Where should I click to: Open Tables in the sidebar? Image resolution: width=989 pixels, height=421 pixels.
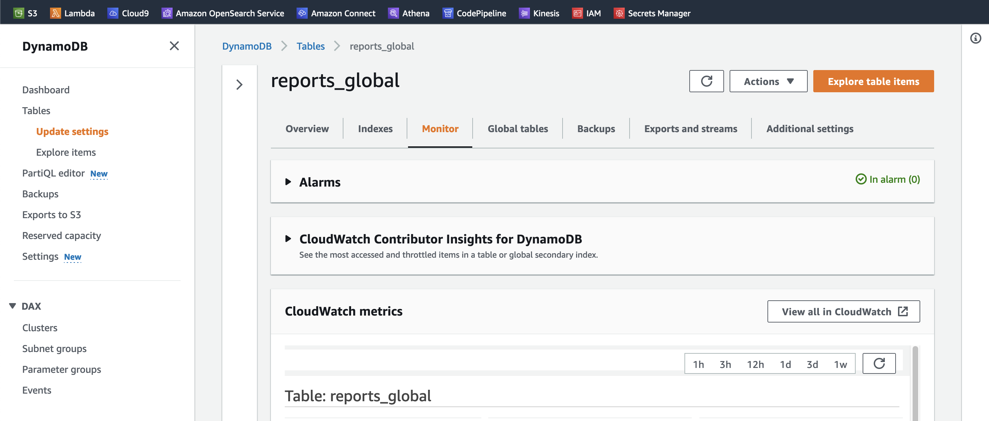(x=36, y=110)
